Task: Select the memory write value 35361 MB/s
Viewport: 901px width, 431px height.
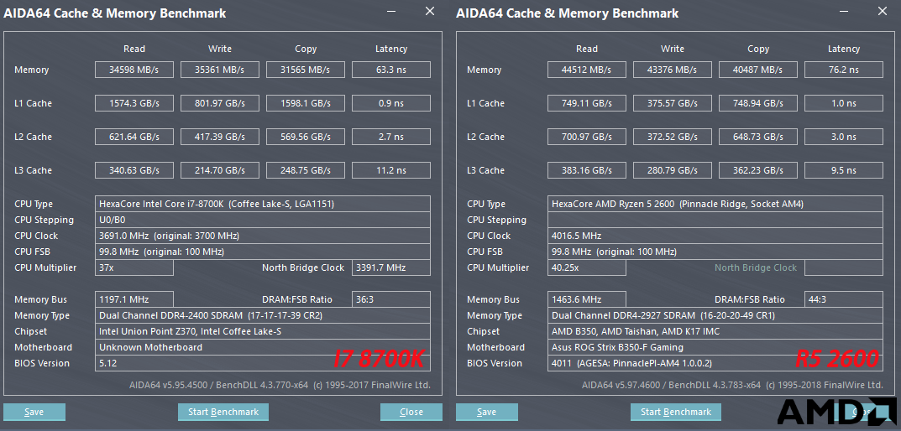Action: [x=219, y=70]
